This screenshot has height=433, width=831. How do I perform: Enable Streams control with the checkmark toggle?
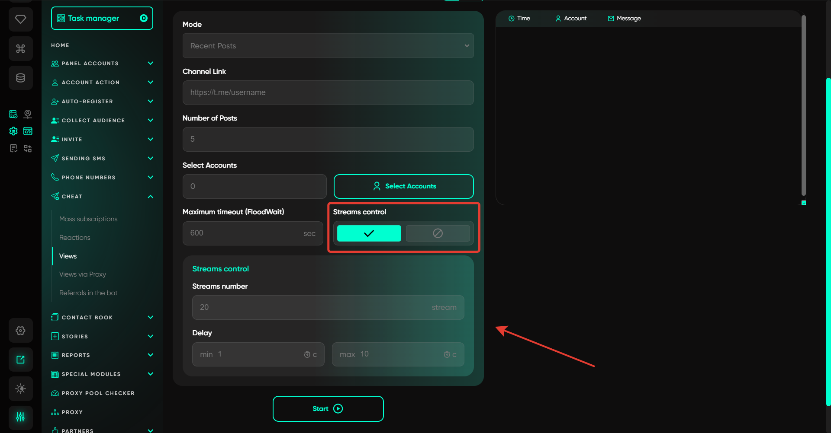[x=369, y=233]
